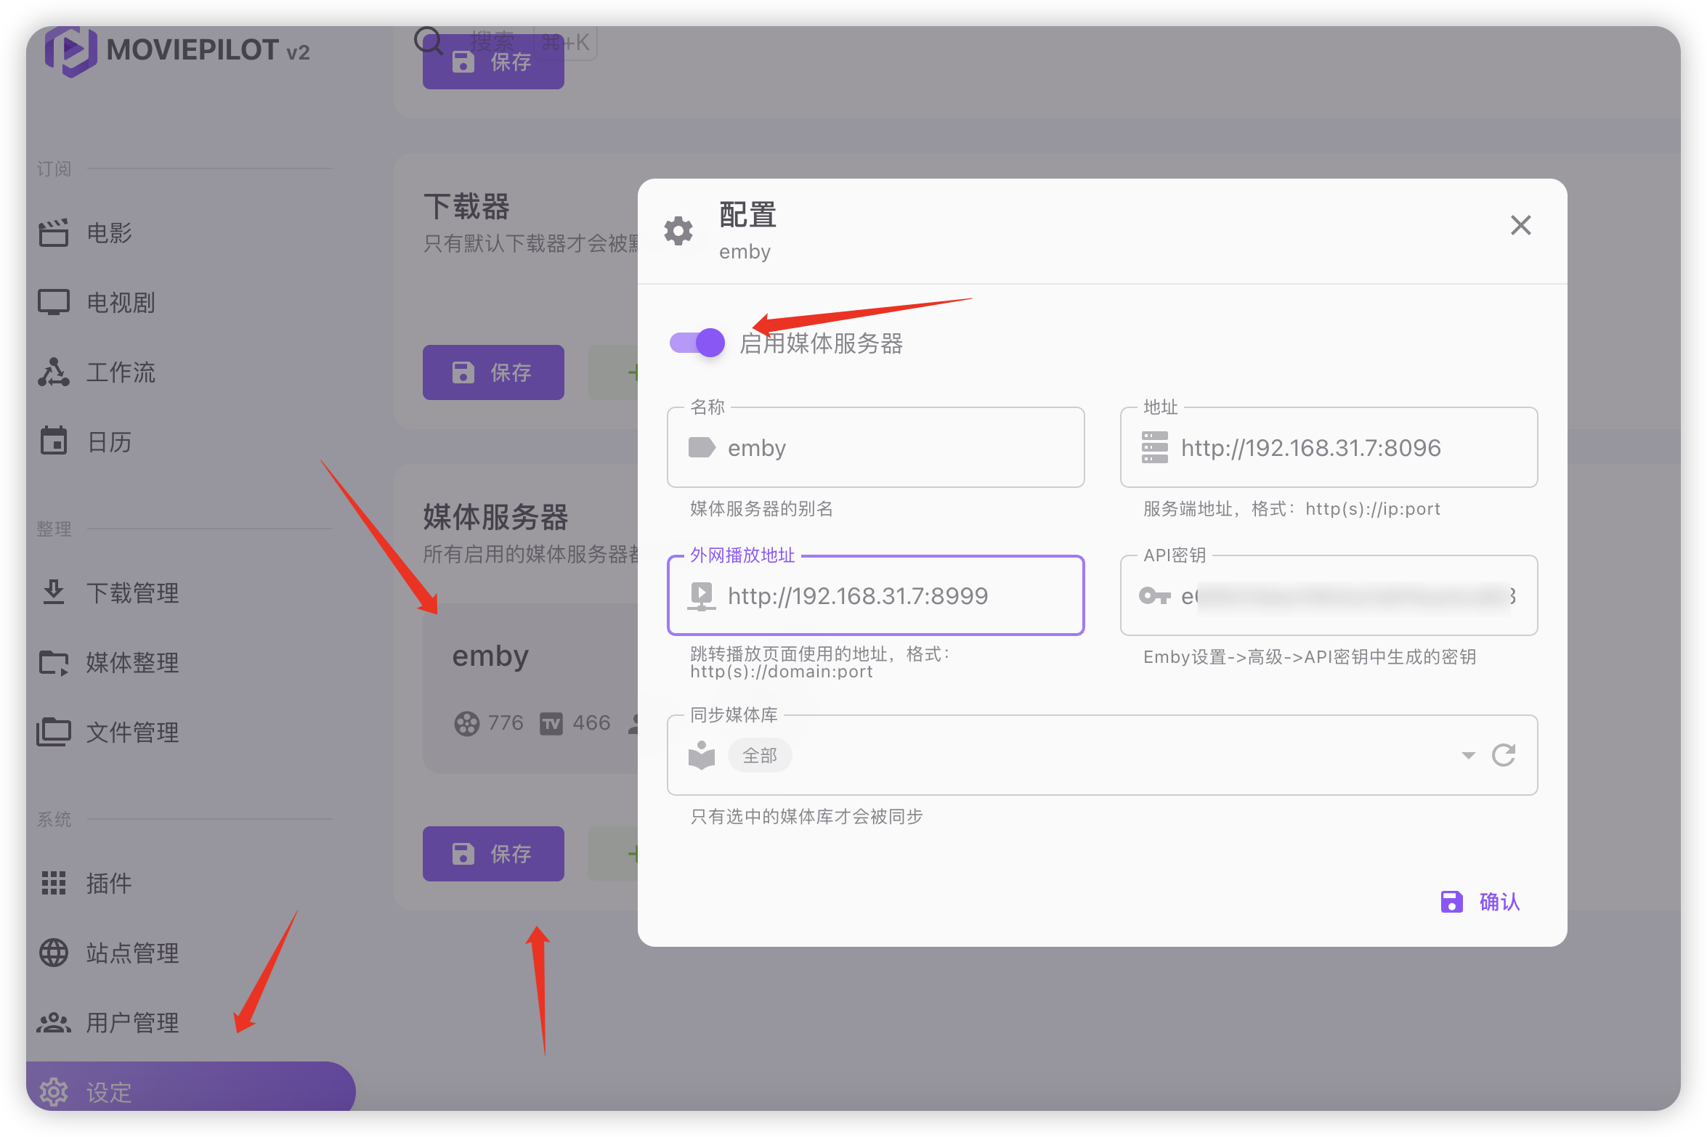Click the 工作流 nodes icon
This screenshot has height=1137, width=1707.
[54, 372]
